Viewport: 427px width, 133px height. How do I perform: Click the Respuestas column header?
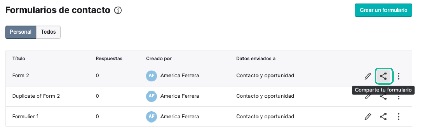click(x=109, y=58)
